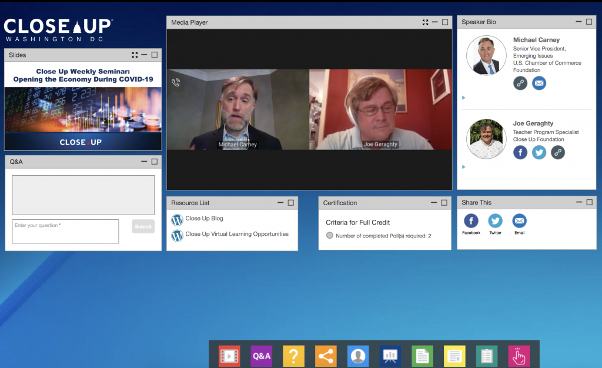Click the Opening the Economy slide thumbnail
Viewport: 602px width, 368px height.
83,106
